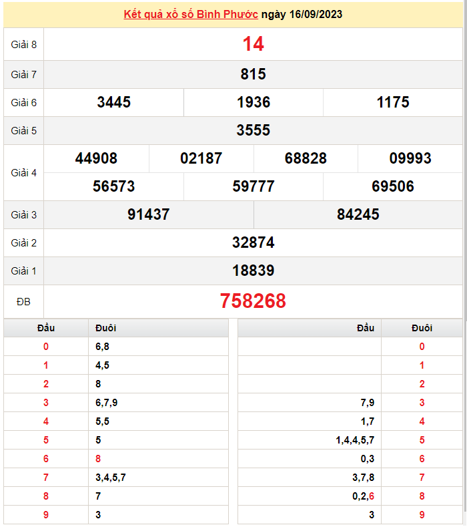The height and width of the screenshot is (529, 467).
Task: Click Giải 3 number 91437
Action: pyautogui.click(x=148, y=214)
